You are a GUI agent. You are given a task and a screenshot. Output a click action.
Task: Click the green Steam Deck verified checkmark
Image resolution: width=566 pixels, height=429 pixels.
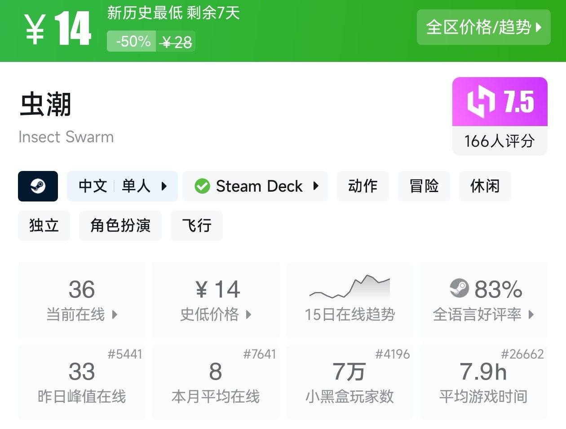[x=202, y=186]
